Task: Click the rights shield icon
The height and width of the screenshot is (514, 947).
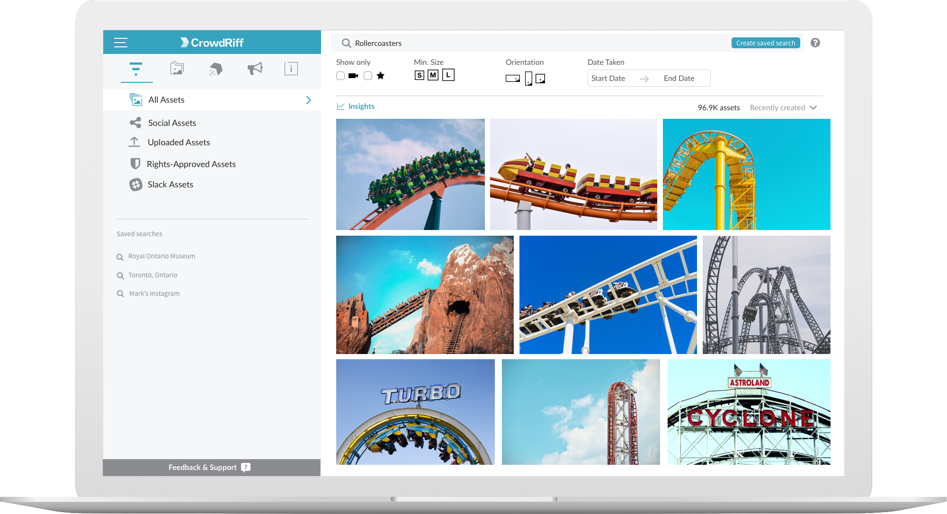Action: [135, 164]
